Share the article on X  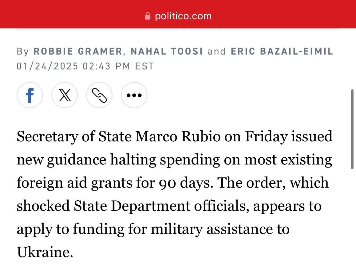tap(64, 95)
